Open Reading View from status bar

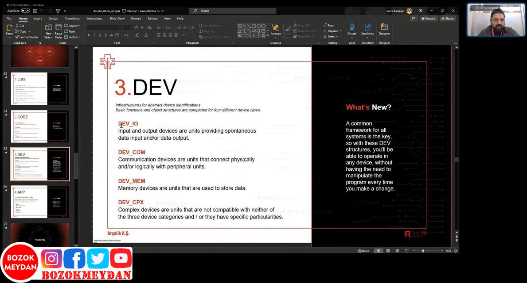[x=397, y=251]
